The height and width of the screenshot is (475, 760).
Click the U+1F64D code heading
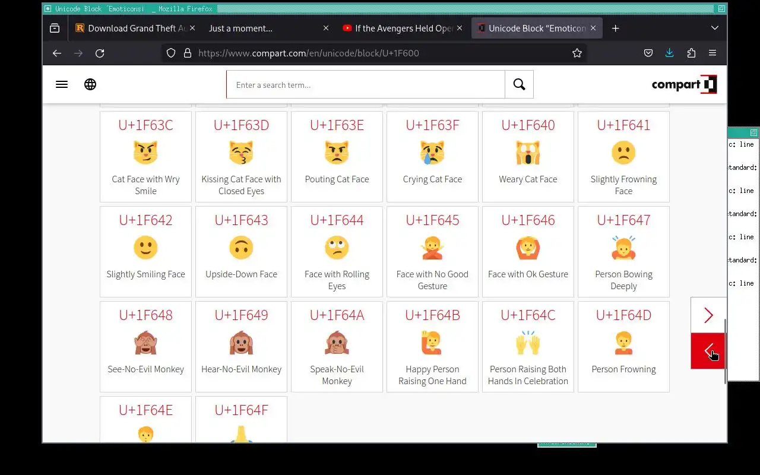623,315
